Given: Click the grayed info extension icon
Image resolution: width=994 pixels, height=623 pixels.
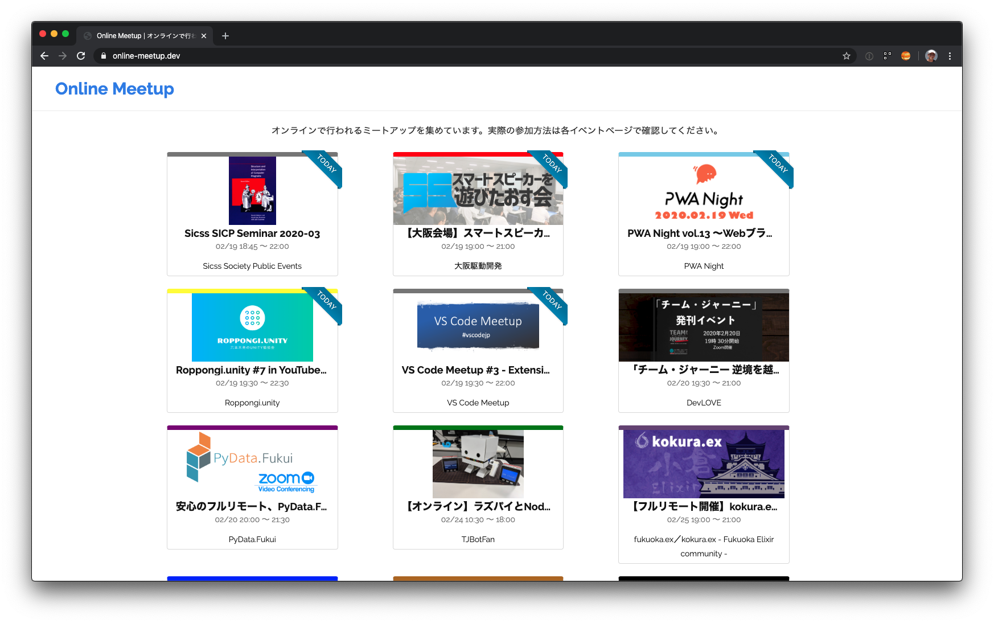Looking at the screenshot, I should click(869, 56).
